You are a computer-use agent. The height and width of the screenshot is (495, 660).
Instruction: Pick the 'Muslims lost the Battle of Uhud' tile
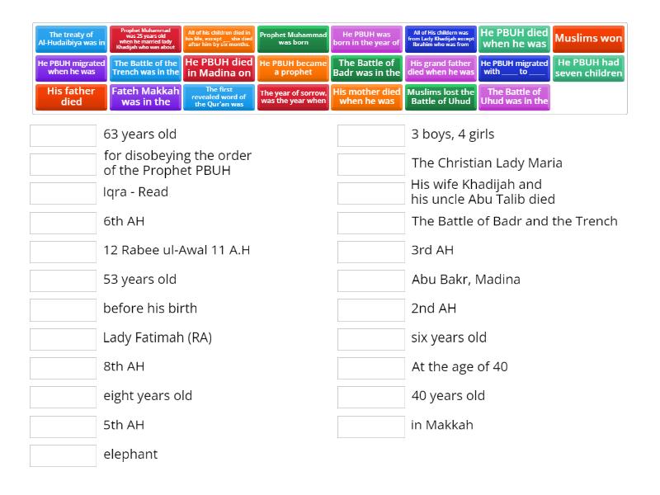pyautogui.click(x=441, y=97)
